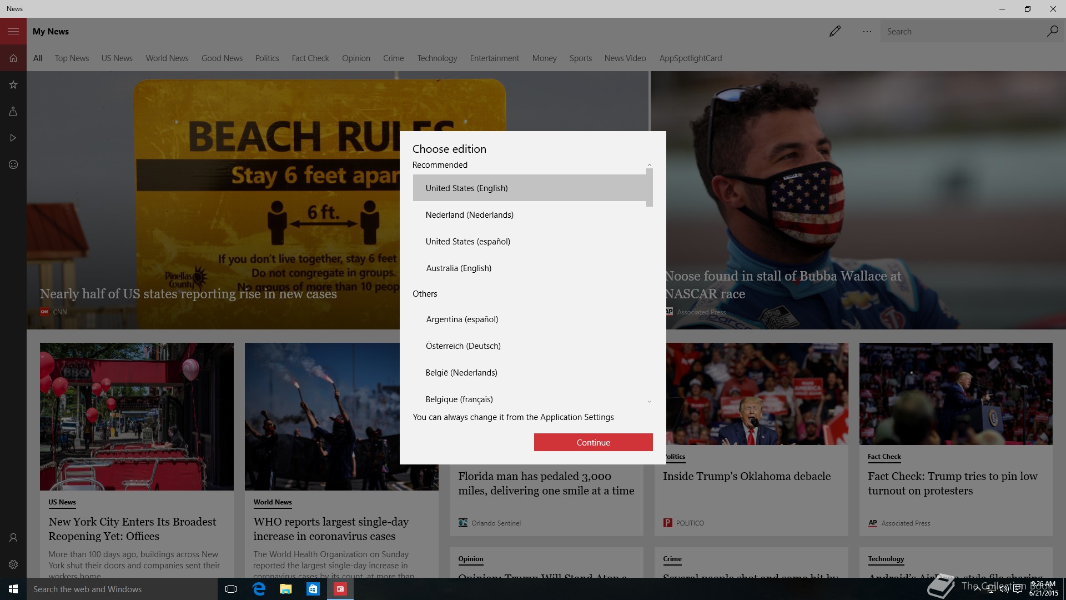Click the search magnifier icon
Viewport: 1066px width, 600px height.
click(x=1052, y=31)
